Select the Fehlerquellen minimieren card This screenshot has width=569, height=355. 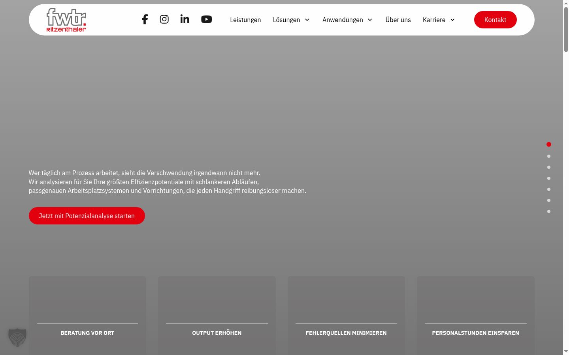[346, 316]
